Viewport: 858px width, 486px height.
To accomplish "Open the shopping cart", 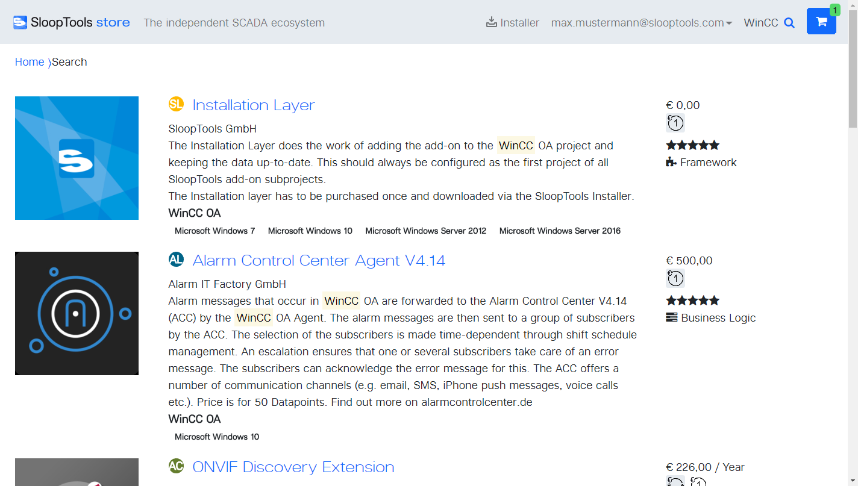I will pos(821,21).
